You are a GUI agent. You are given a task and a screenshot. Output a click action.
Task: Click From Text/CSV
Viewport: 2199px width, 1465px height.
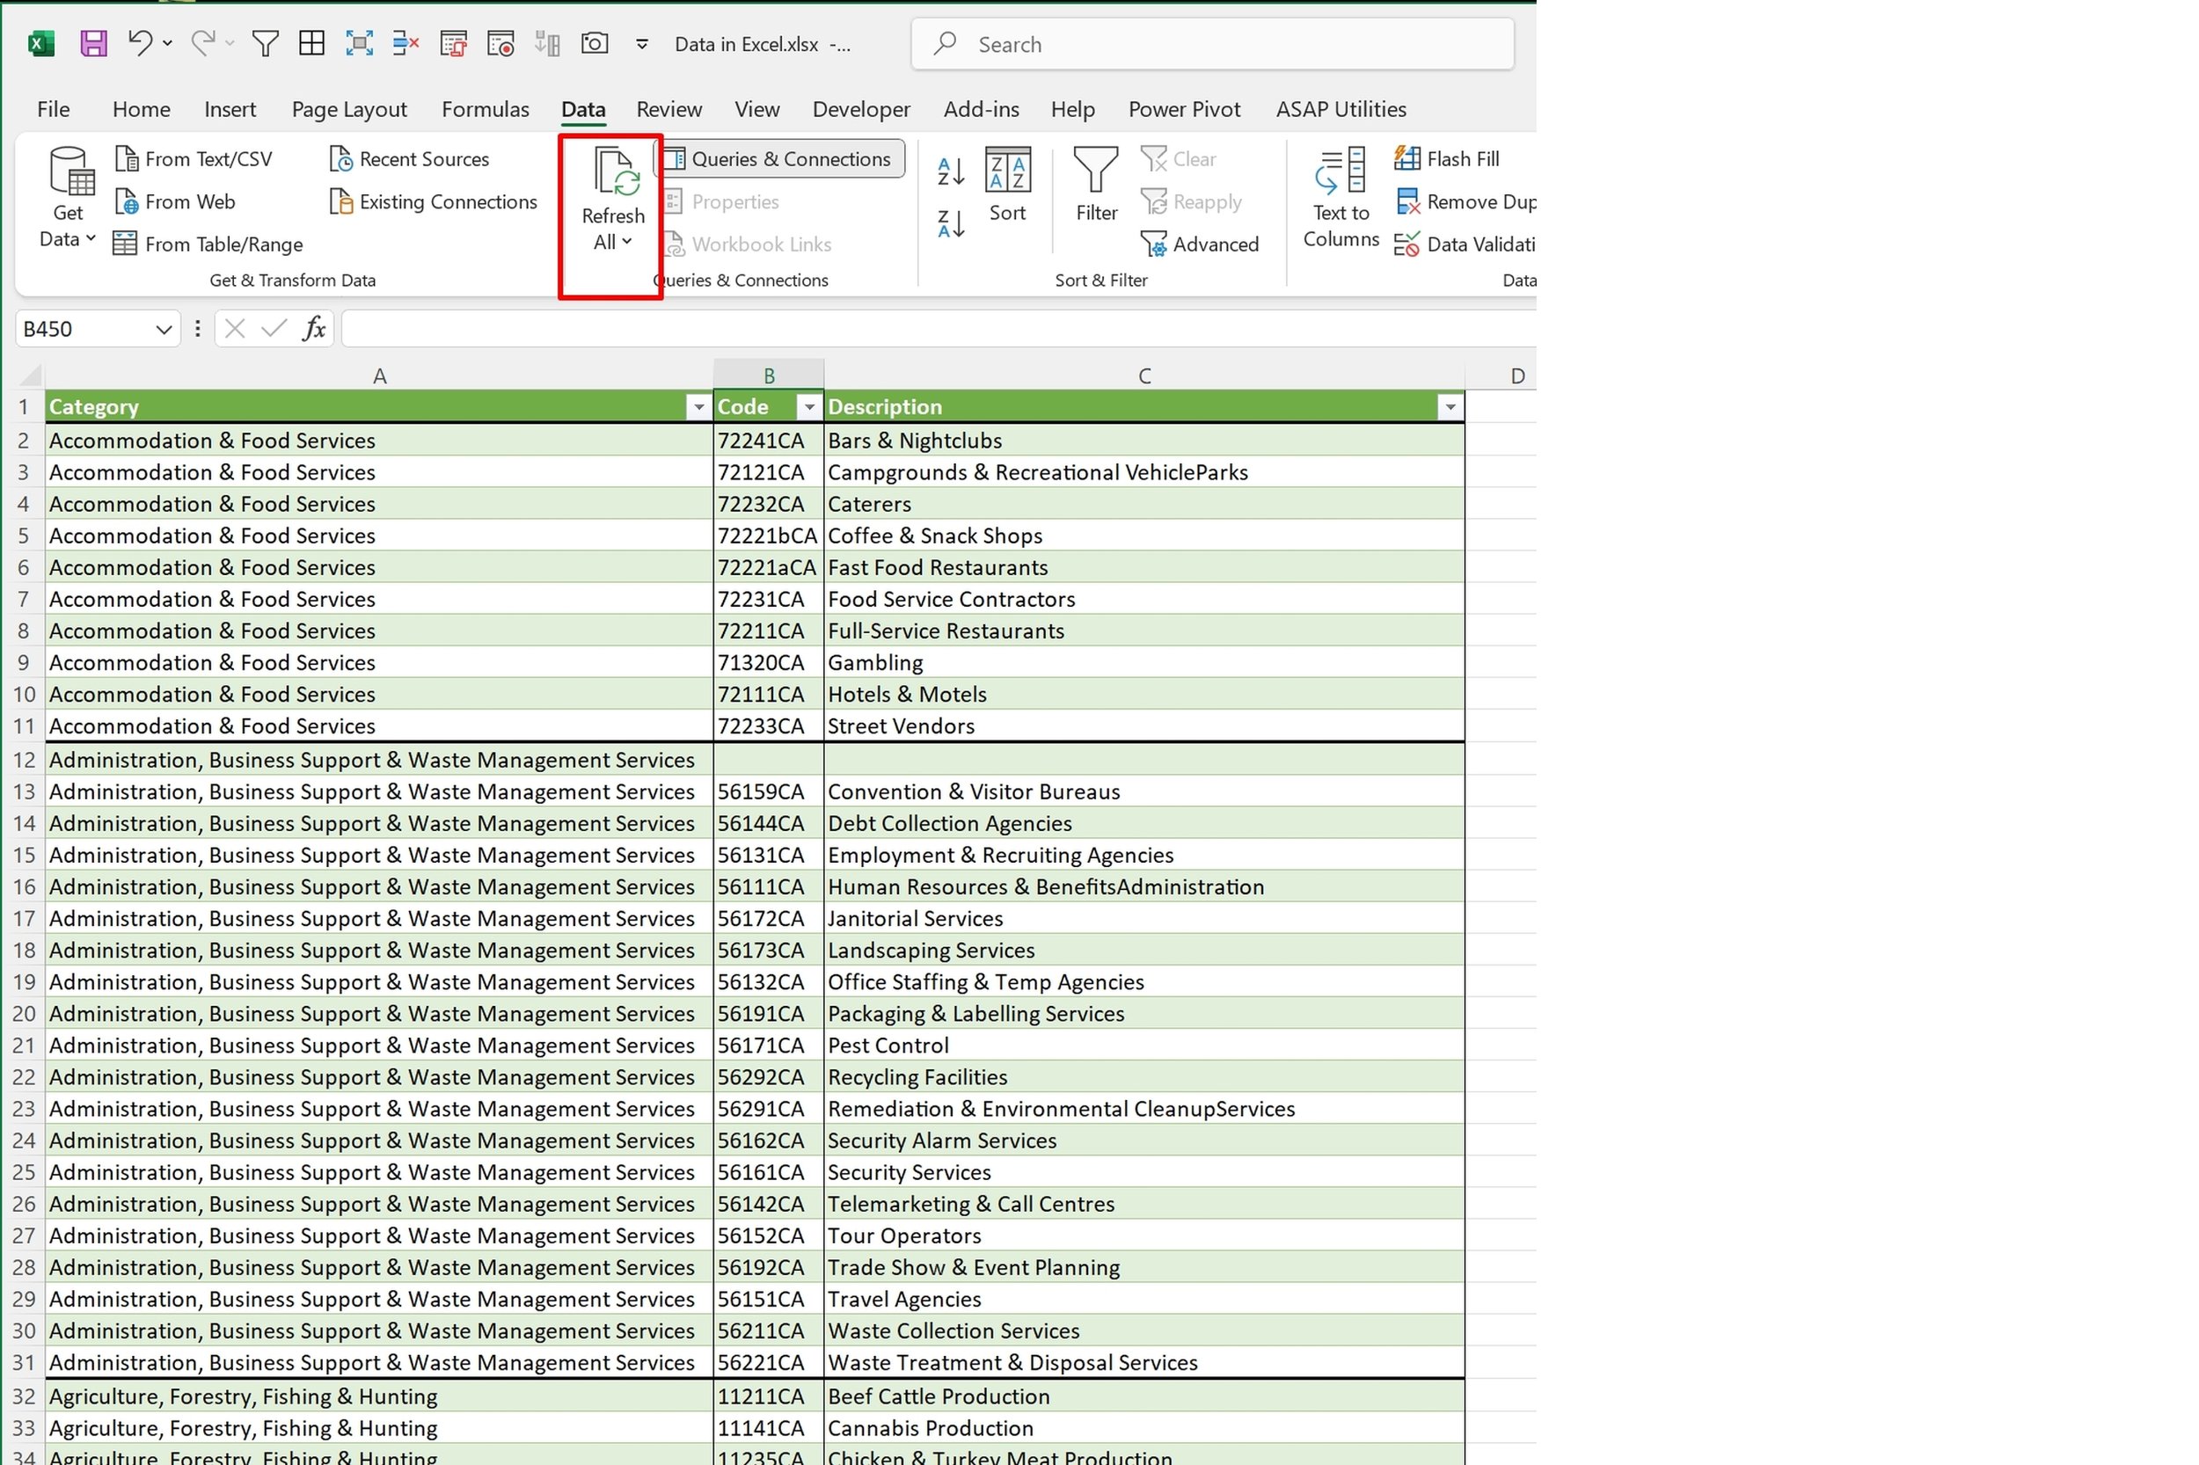pyautogui.click(x=194, y=159)
